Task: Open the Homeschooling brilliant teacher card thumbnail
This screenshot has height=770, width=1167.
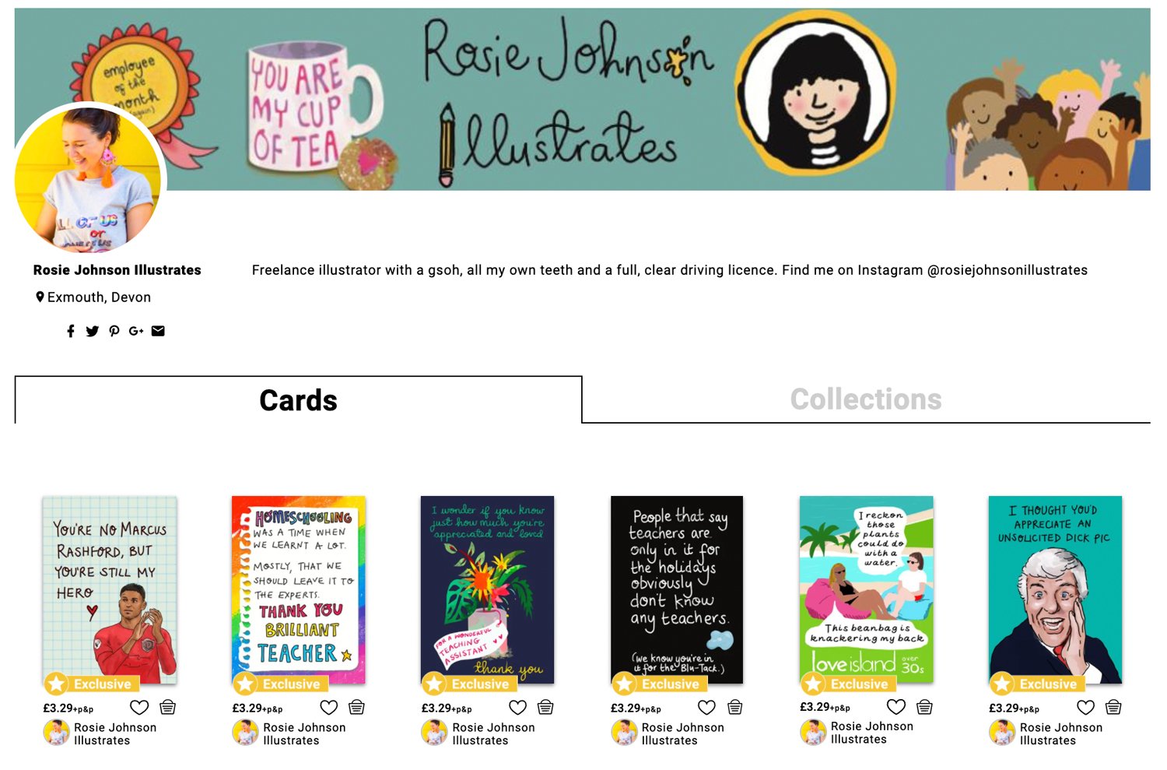Action: click(299, 590)
